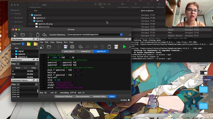Click Redo arrow in Editor toolbar
Image resolution: width=213 pixels, height=119 pixels.
coord(88,47)
